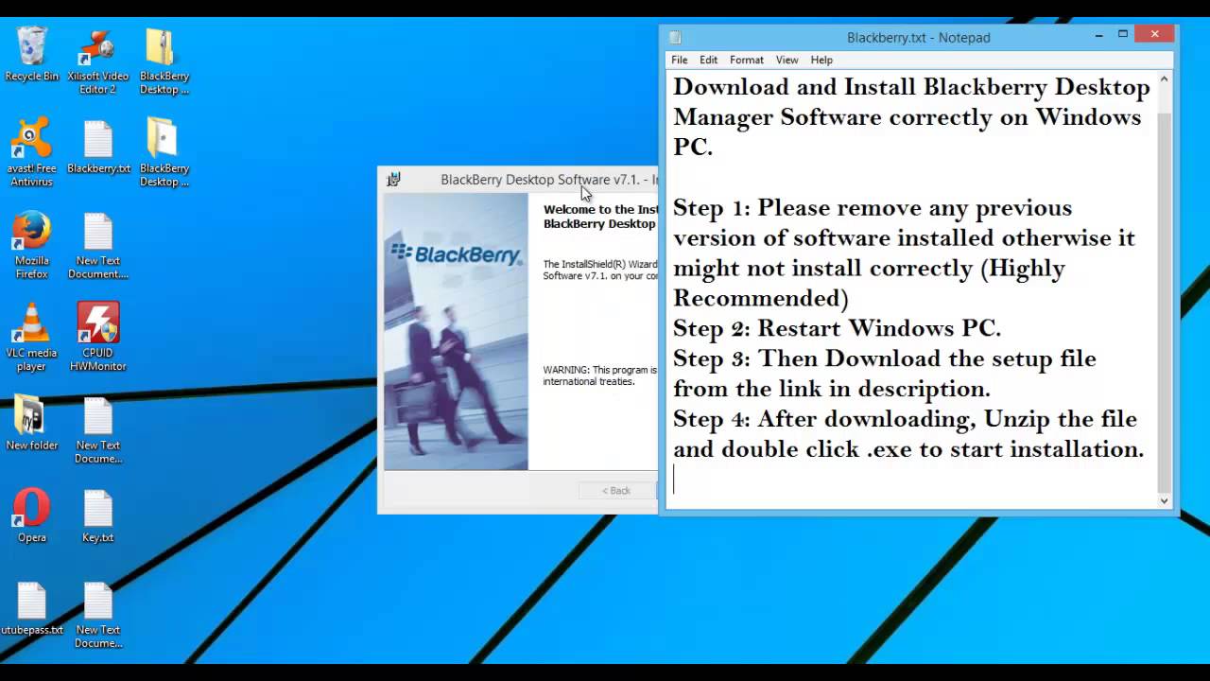1210x681 pixels.
Task: Select New Text Document file beside Firefox
Action: 98,246
